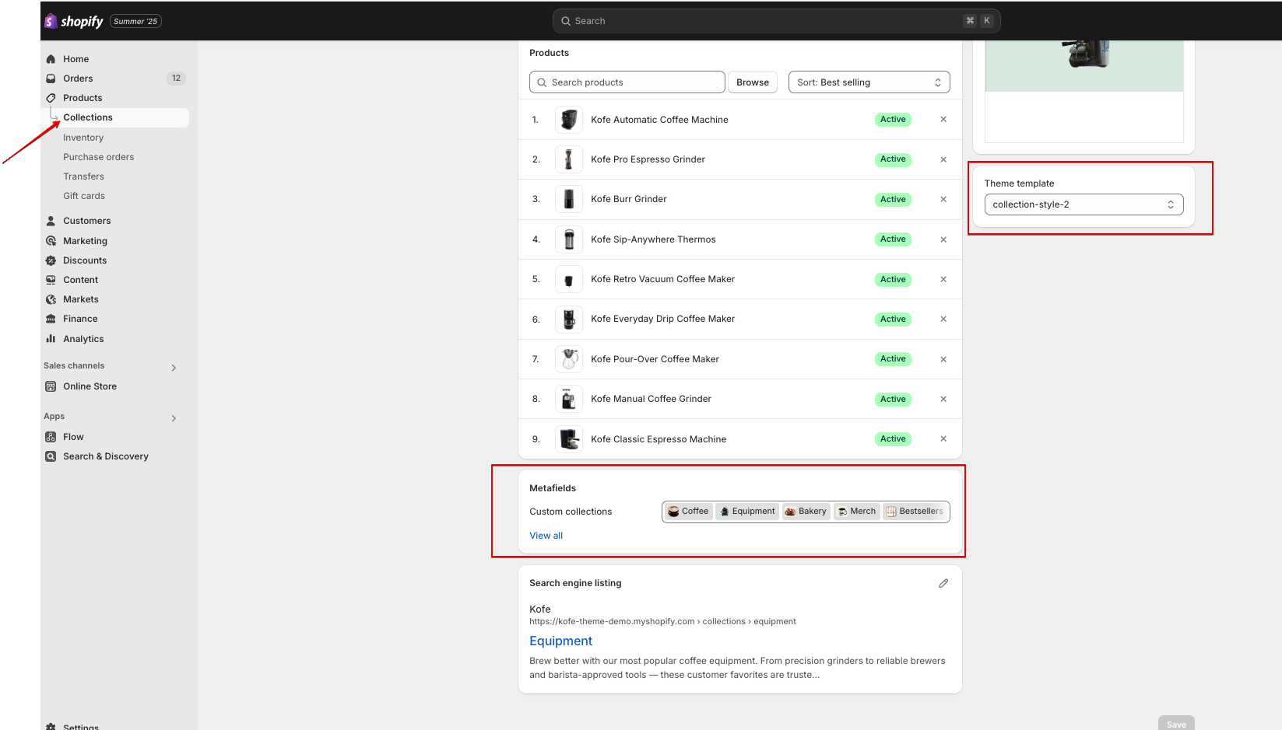Remove Kofe Everyday Drip Coffee Maker

pos(943,320)
